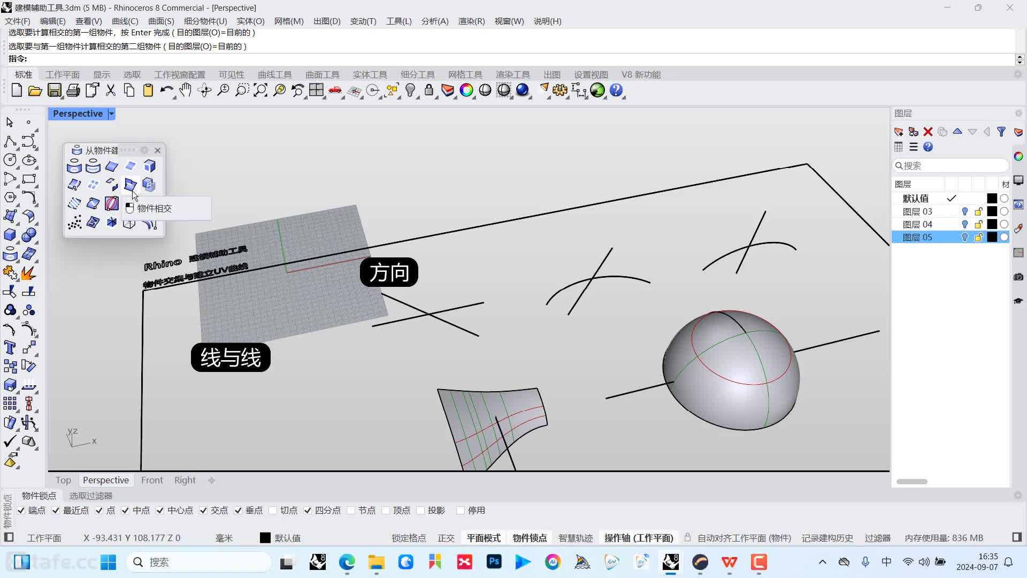The height and width of the screenshot is (578, 1027).
Task: Click the 默认值 layer color swatch
Action: [x=992, y=197]
